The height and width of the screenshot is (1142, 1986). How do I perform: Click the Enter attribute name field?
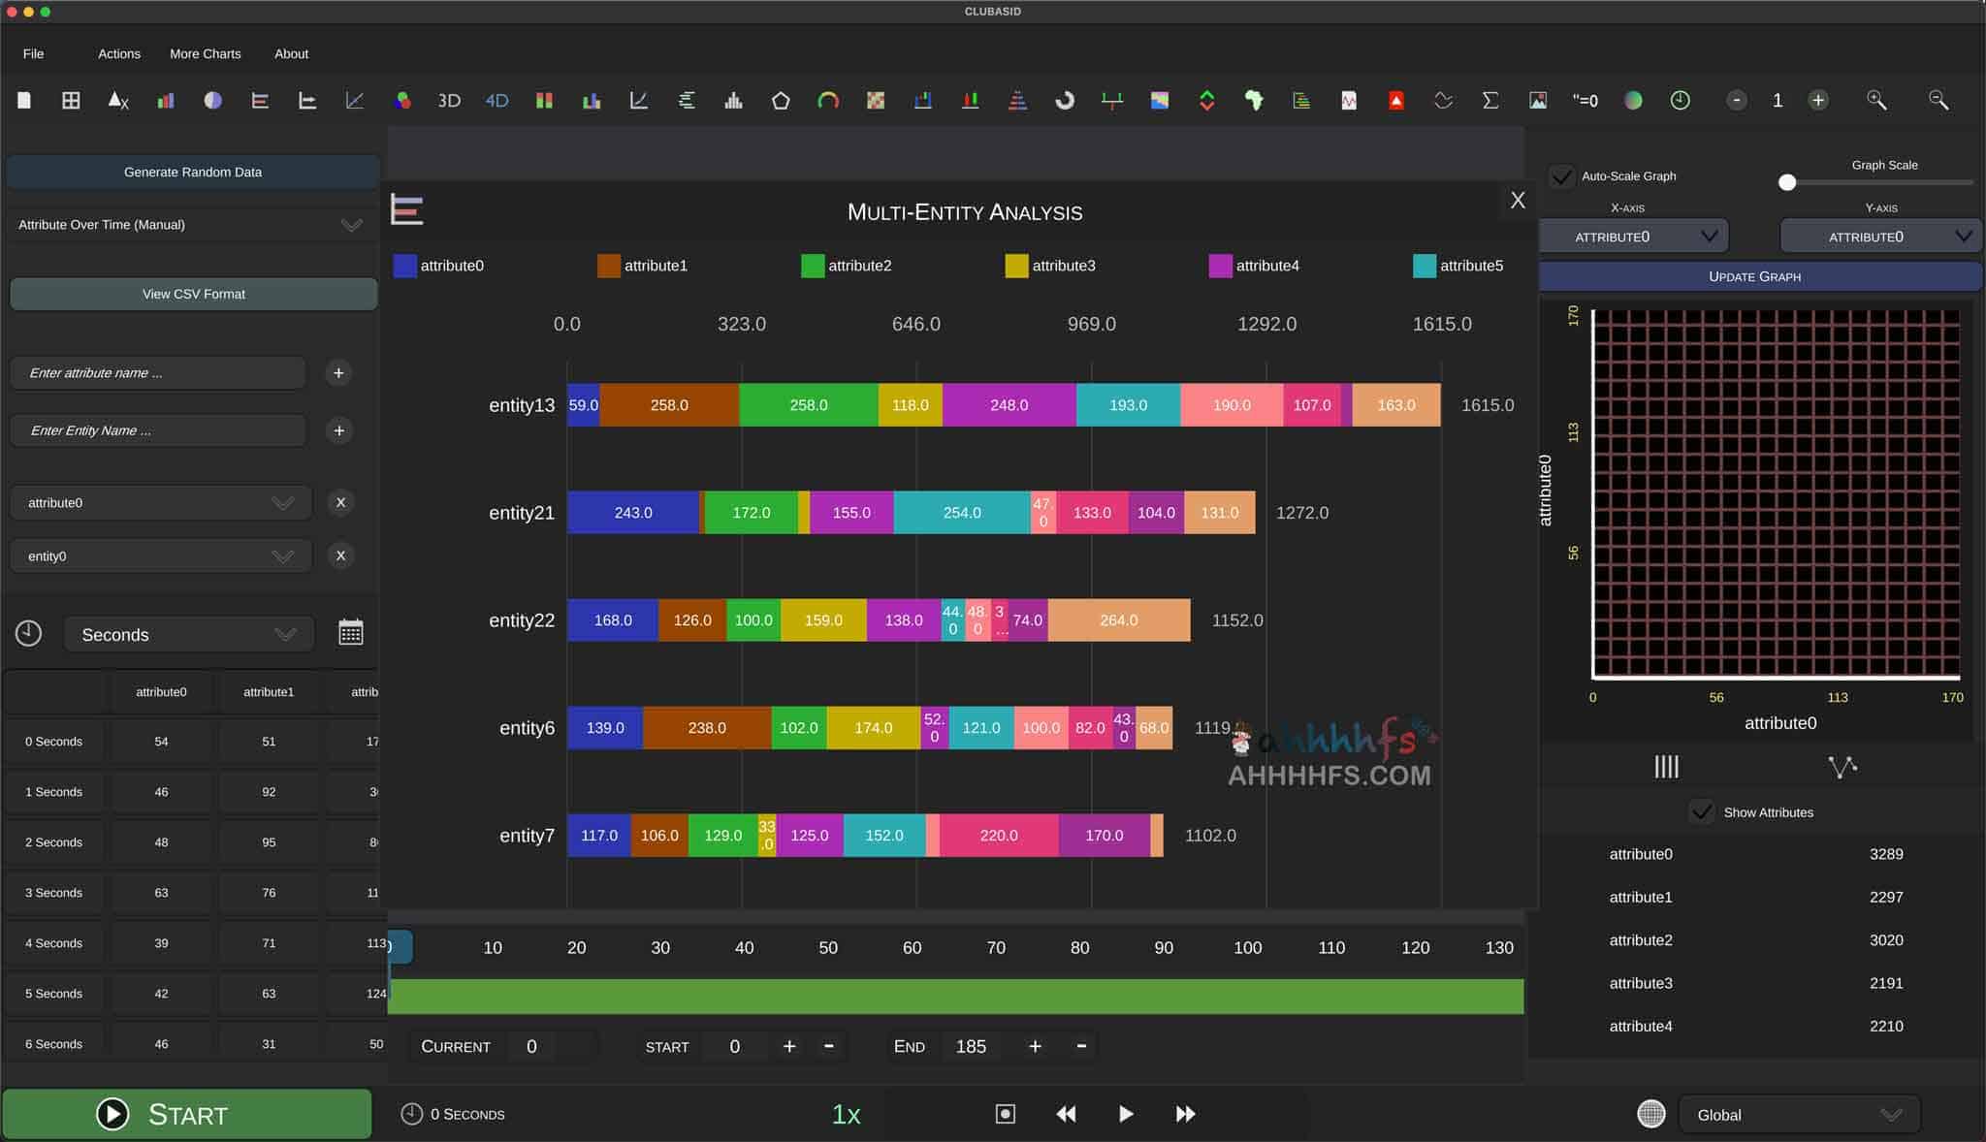(x=158, y=372)
